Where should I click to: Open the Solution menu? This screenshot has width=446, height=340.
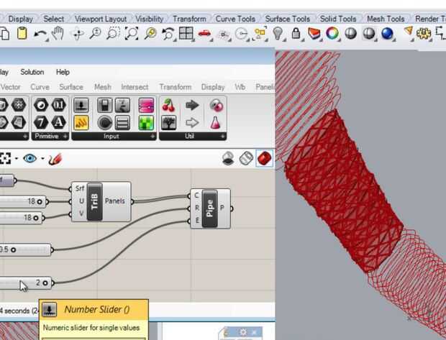coord(32,72)
